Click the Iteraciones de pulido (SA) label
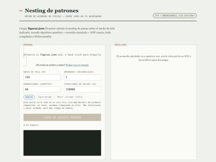This screenshot has width=216, height=162. (80, 84)
